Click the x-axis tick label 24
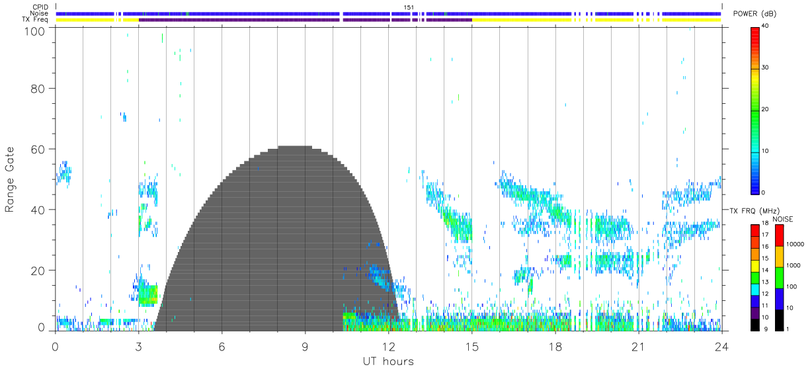This screenshot has height=375, width=812. [721, 345]
